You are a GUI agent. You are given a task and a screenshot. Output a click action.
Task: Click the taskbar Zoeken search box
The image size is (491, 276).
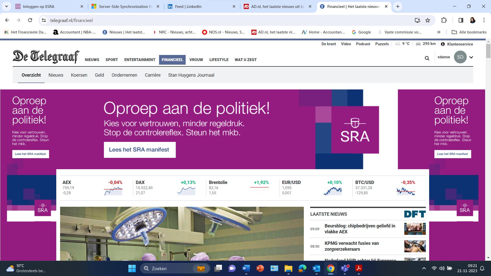[175, 268]
